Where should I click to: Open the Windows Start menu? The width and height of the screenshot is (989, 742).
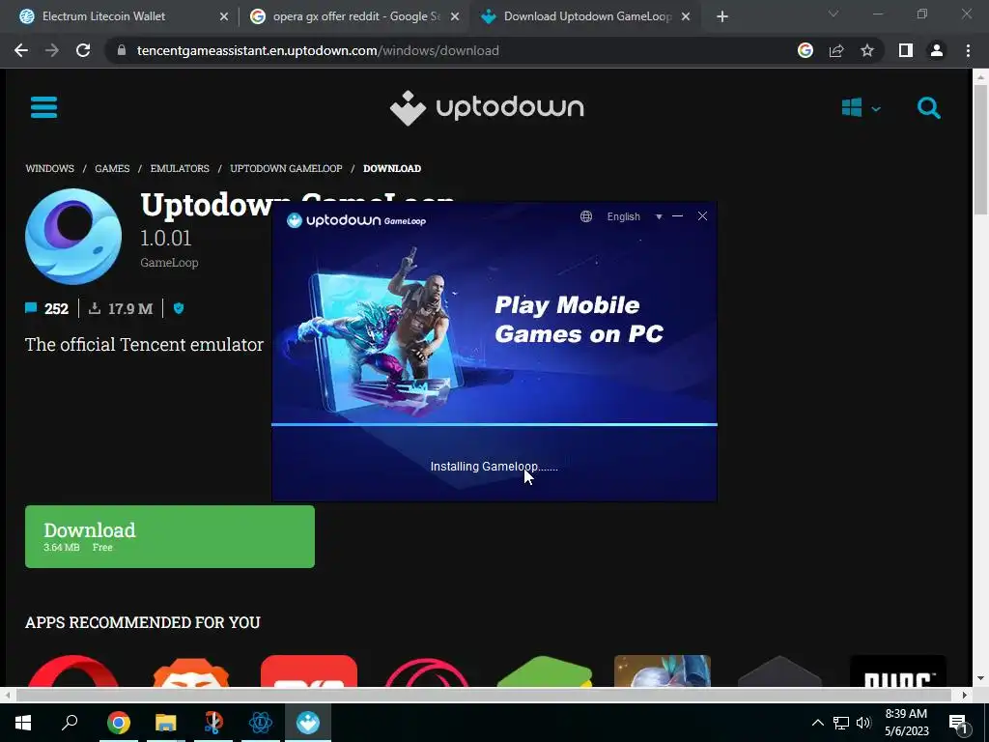pyautogui.click(x=23, y=723)
